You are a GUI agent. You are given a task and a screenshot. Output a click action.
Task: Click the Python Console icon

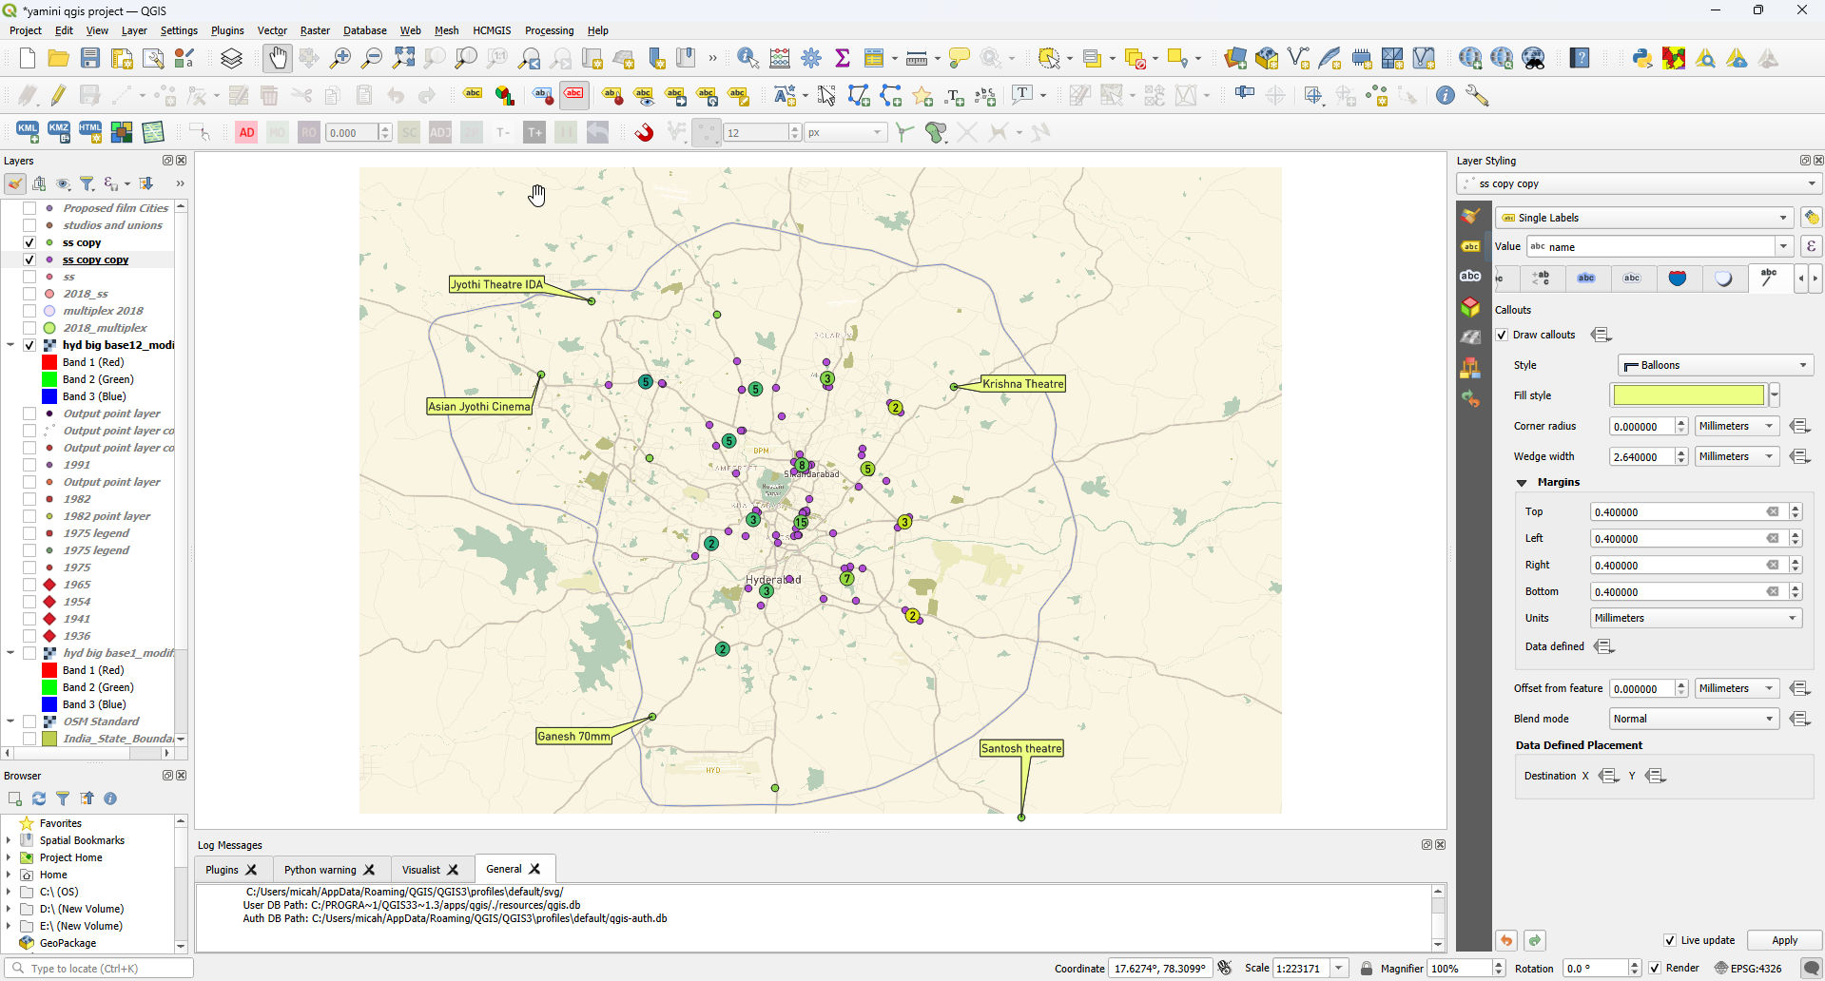1641,59
